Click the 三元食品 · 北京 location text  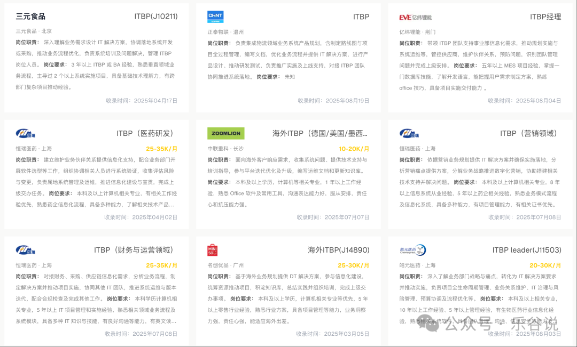tap(34, 31)
